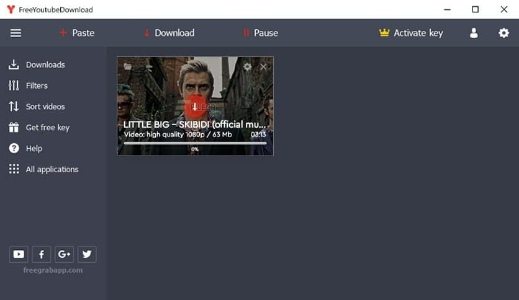
Task: Open Filters in the sidebar
Action: click(28, 86)
